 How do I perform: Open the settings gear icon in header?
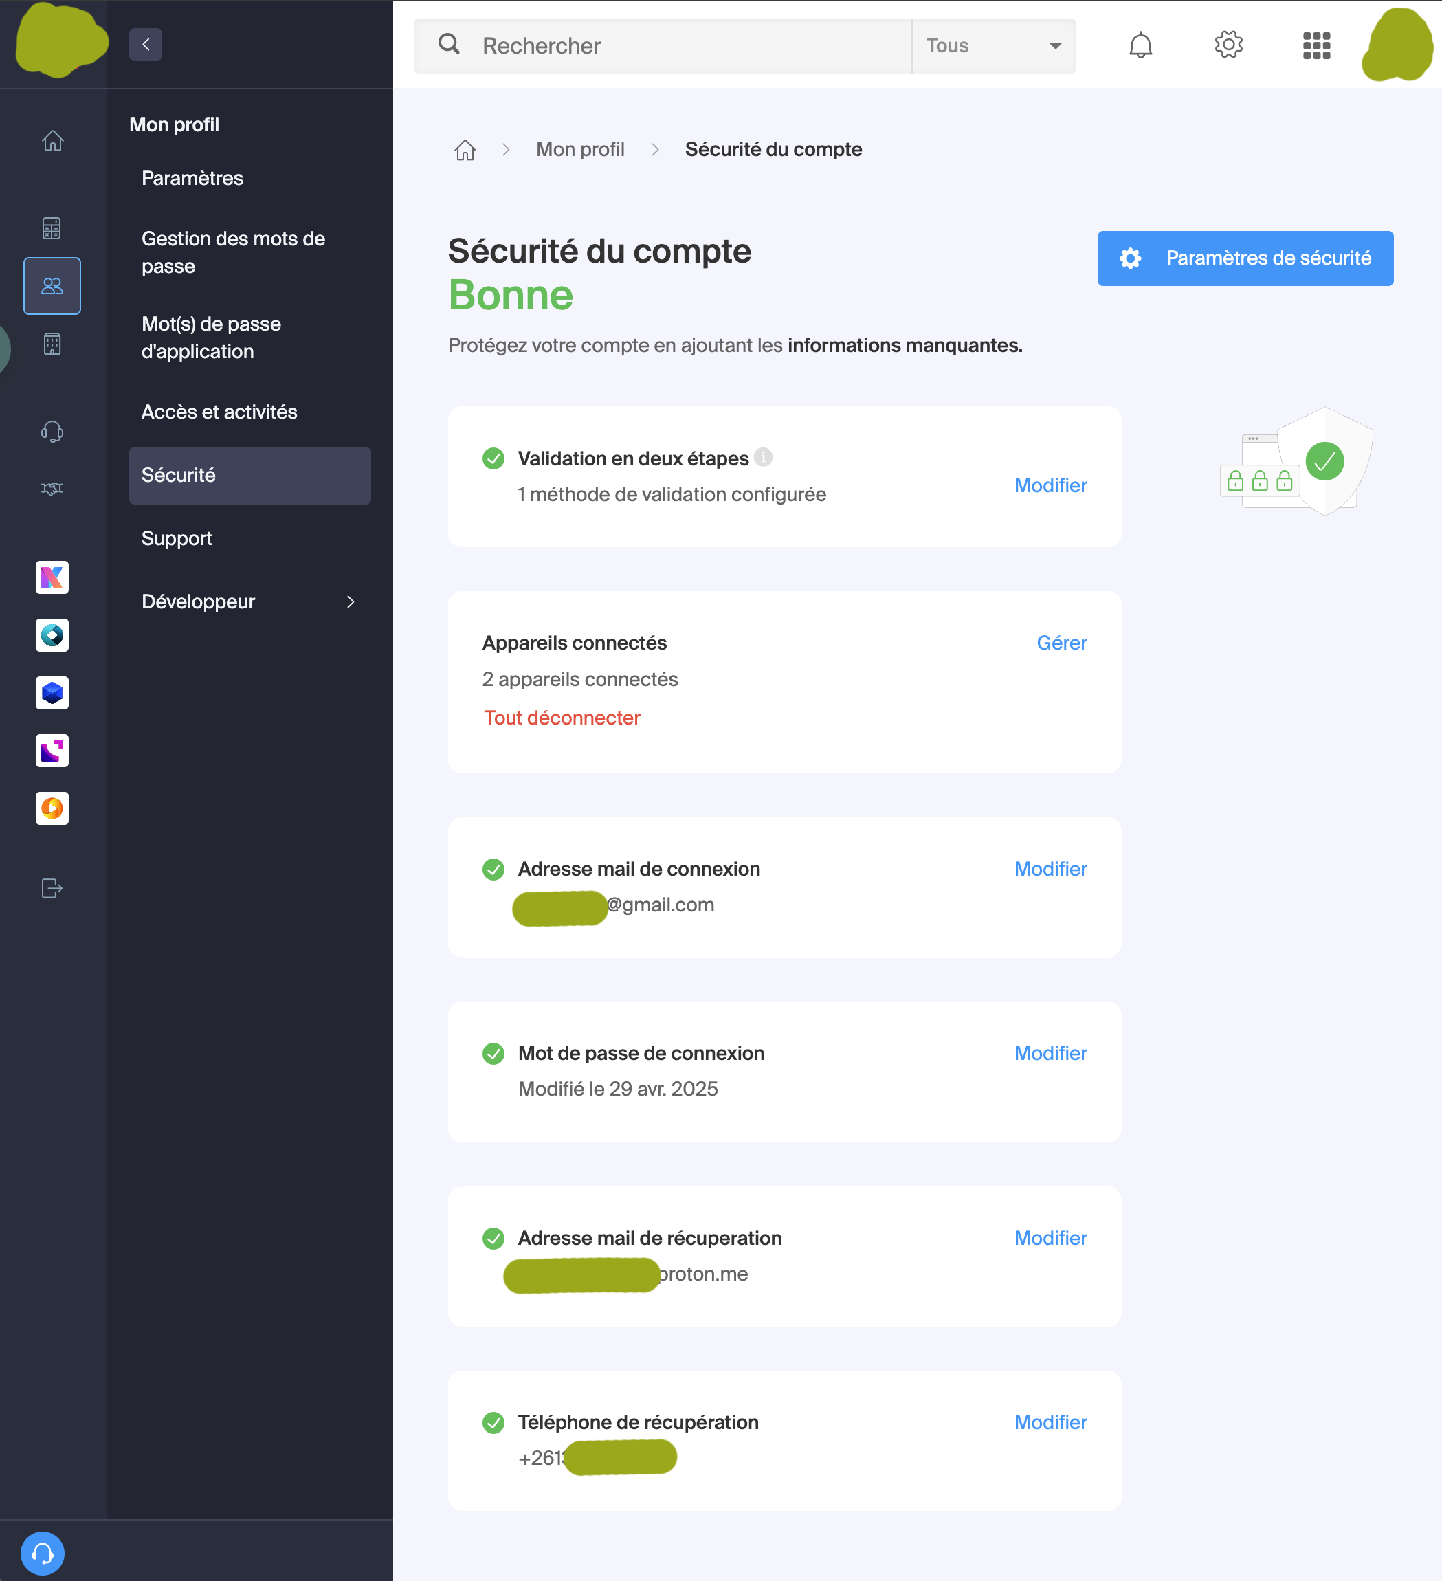pos(1228,45)
